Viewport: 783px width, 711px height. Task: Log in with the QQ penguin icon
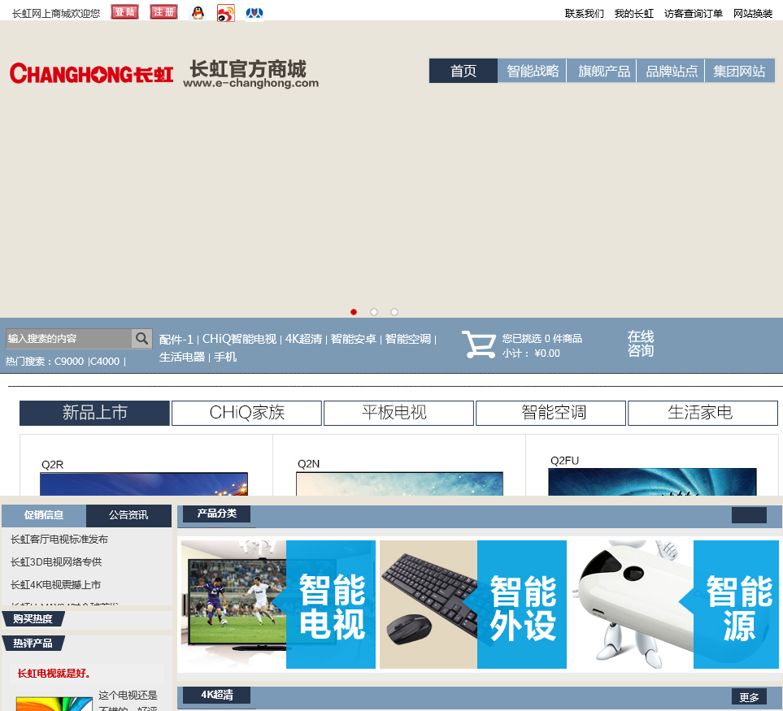[198, 13]
